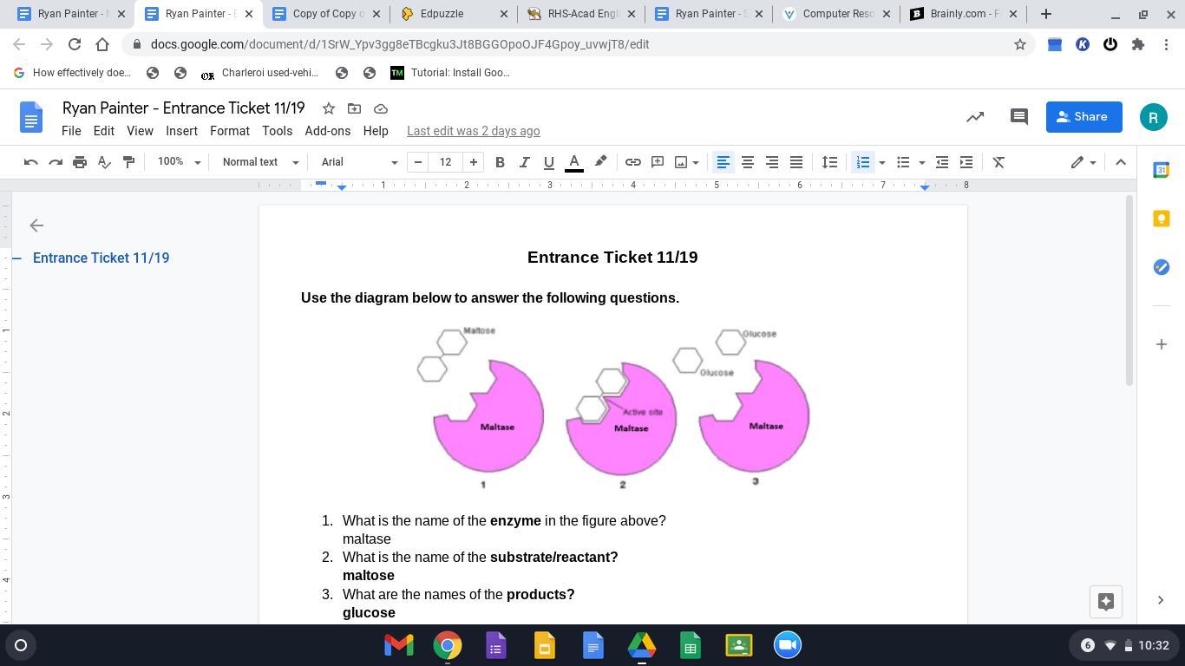Open the File menu
This screenshot has height=666, width=1185.
tap(71, 131)
